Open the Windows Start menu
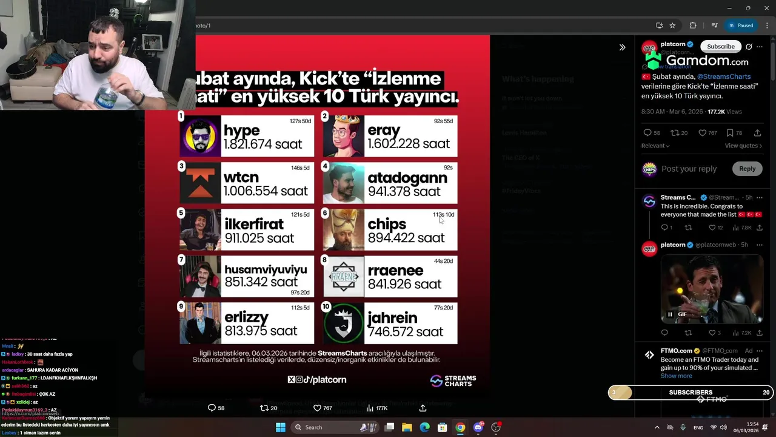 point(281,427)
